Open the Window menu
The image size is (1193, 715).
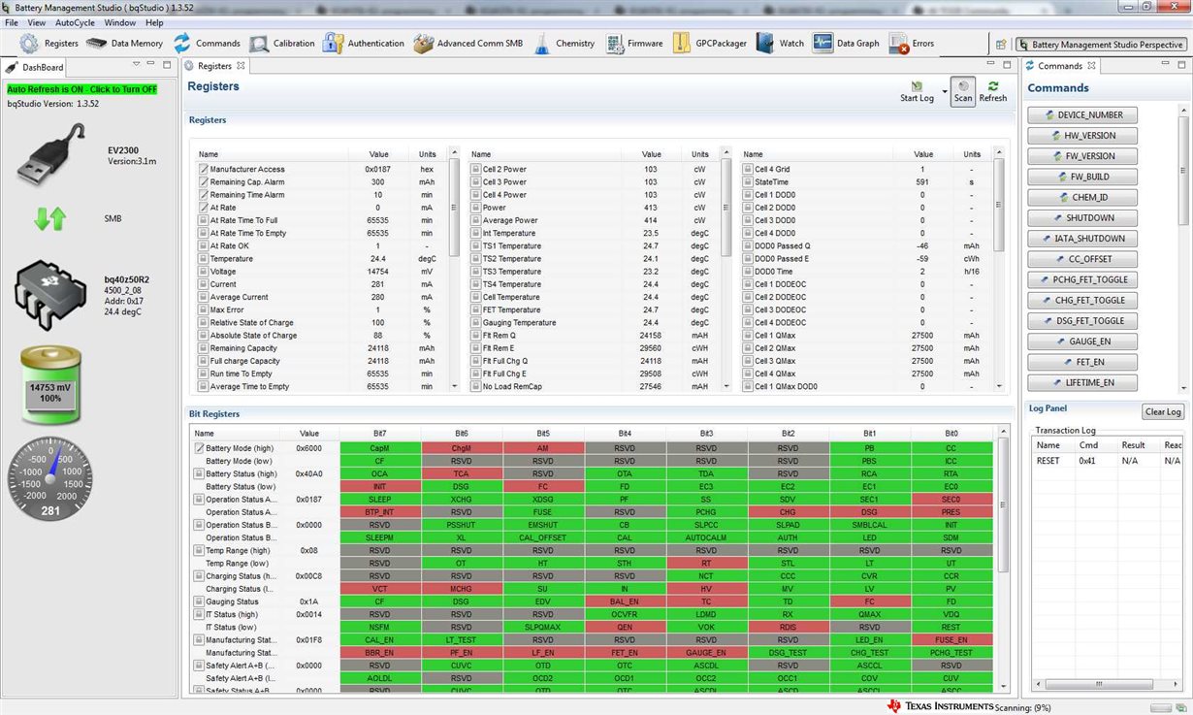coord(120,22)
